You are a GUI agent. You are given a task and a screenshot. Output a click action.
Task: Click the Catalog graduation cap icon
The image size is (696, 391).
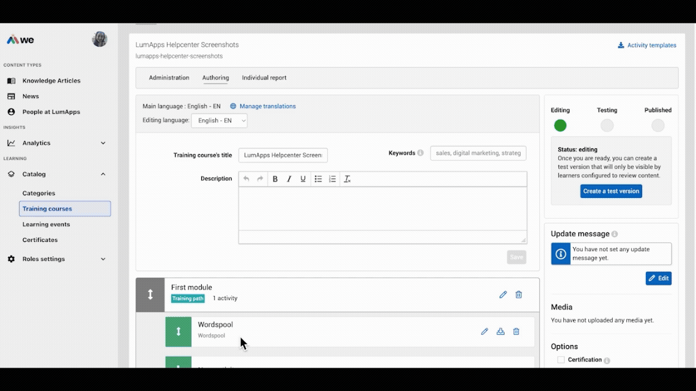(11, 174)
